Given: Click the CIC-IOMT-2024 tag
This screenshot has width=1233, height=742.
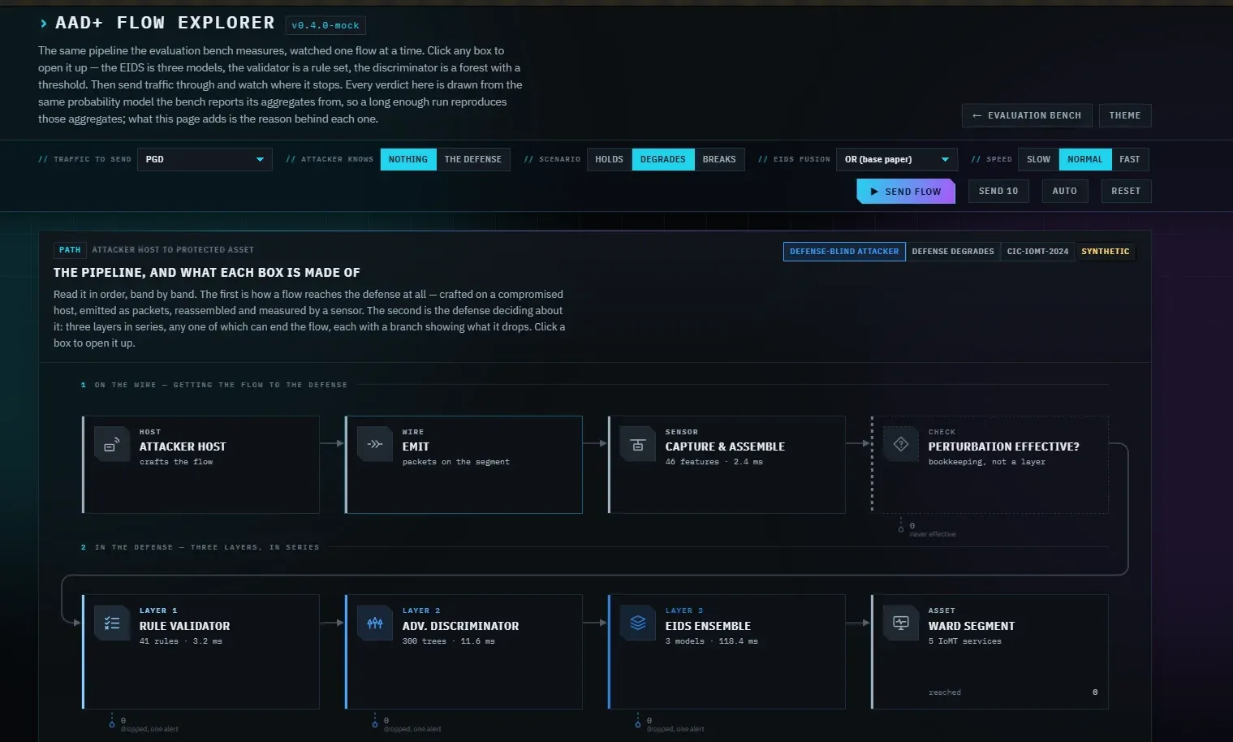Looking at the screenshot, I should 1037,252.
